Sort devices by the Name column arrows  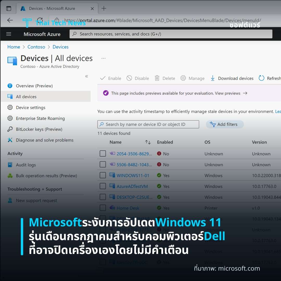148,142
